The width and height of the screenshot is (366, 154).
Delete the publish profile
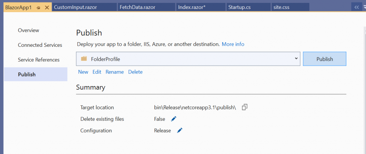point(135,72)
